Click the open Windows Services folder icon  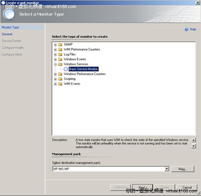tap(60, 64)
